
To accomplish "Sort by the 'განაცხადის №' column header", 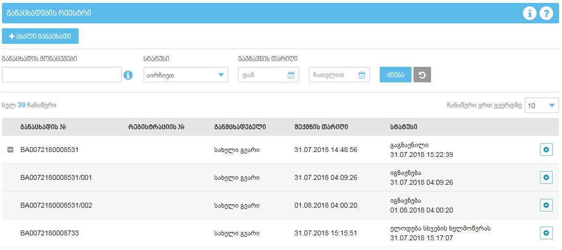I will (43, 127).
